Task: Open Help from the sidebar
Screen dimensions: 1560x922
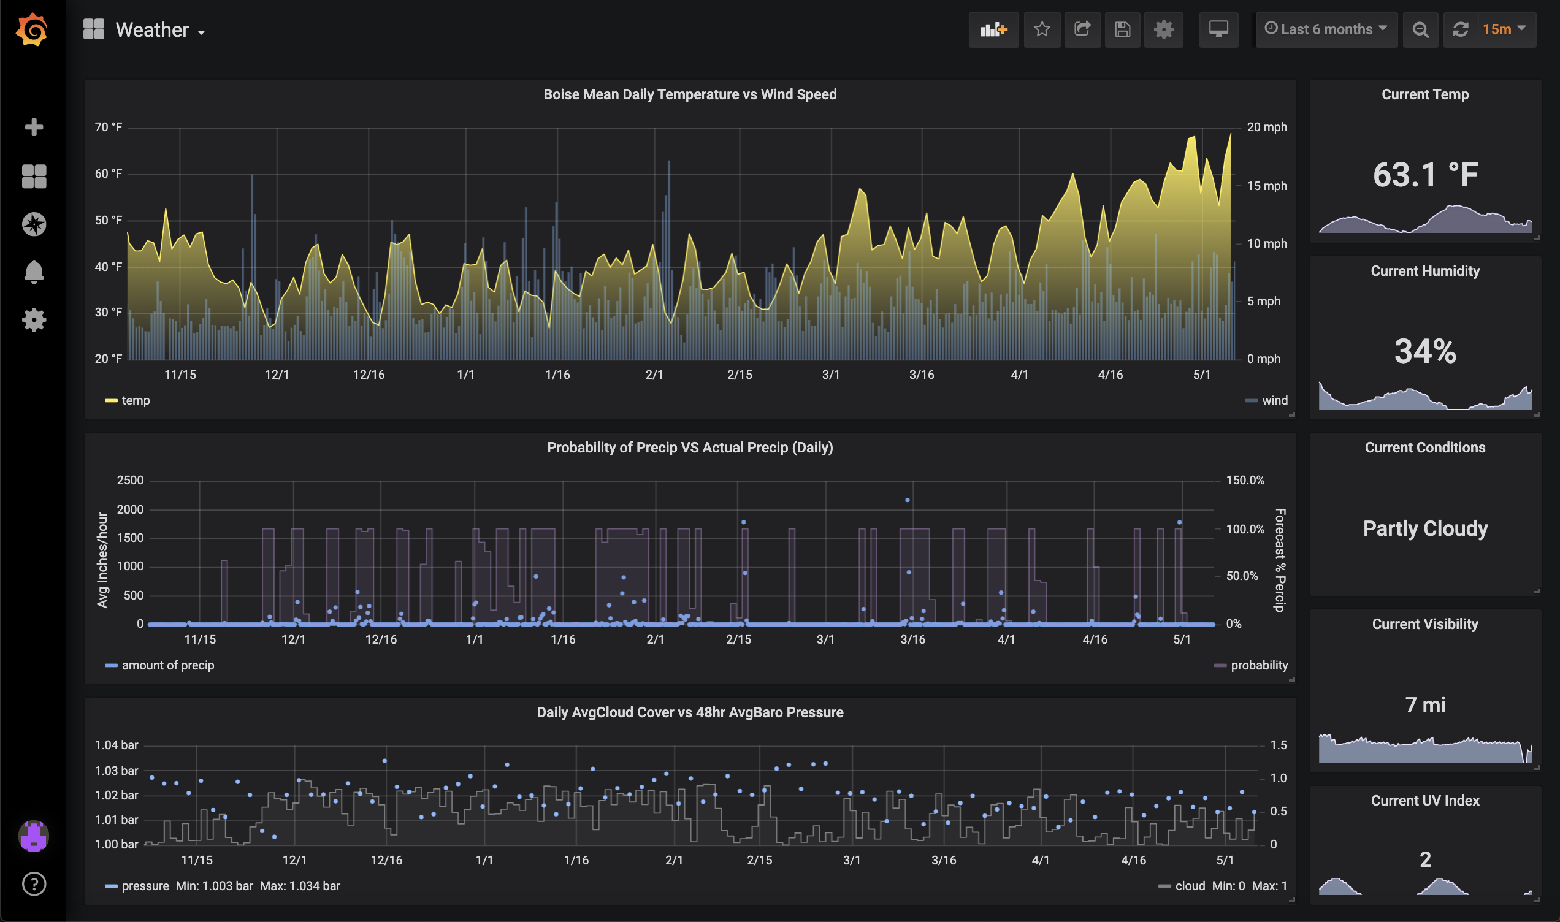Action: (34, 883)
